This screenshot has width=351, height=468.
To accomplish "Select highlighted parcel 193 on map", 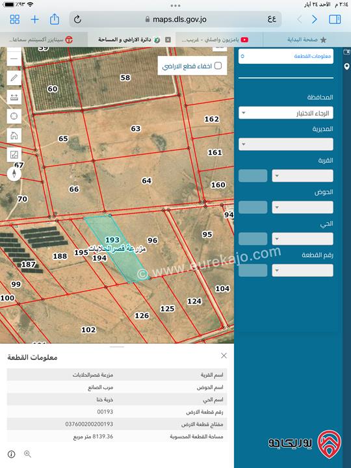I will [x=116, y=249].
